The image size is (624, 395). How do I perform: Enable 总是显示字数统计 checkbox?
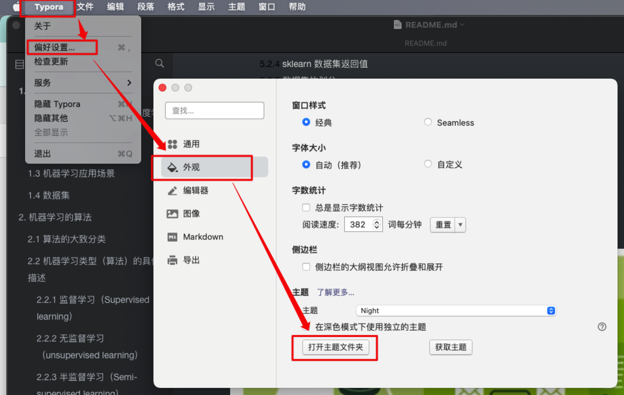(306, 207)
